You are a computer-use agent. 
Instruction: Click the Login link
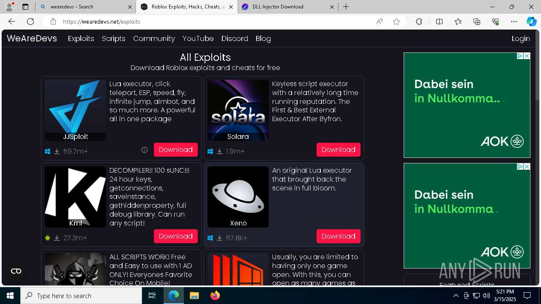[521, 38]
